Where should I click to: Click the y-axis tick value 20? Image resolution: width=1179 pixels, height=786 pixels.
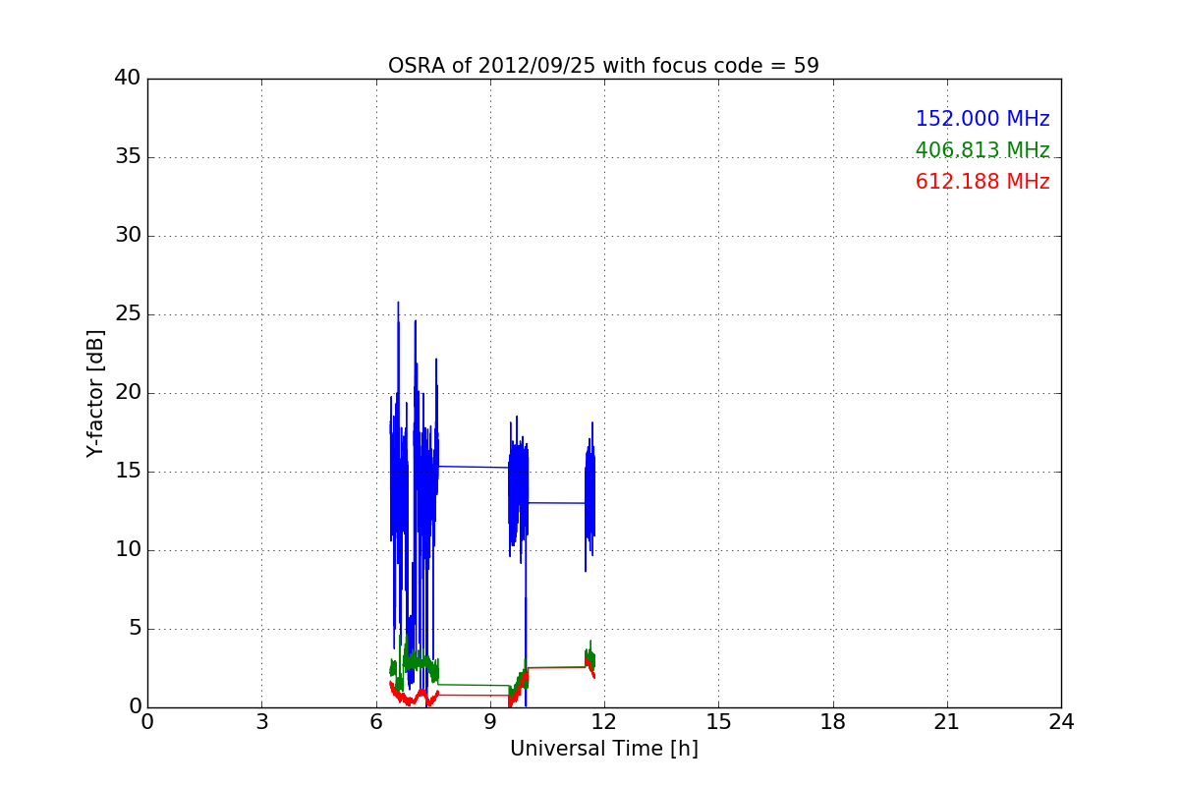pos(128,393)
